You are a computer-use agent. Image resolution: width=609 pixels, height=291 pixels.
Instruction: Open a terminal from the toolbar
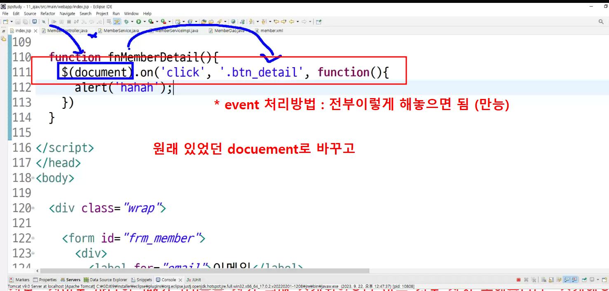pyautogui.click(x=34, y=21)
